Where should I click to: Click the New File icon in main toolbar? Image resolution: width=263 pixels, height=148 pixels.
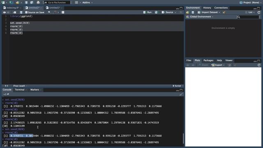click(x=3, y=2)
